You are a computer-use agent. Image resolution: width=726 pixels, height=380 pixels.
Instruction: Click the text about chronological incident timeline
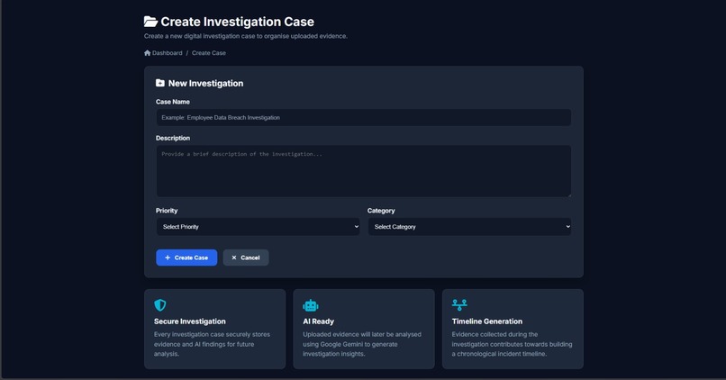coord(513,344)
